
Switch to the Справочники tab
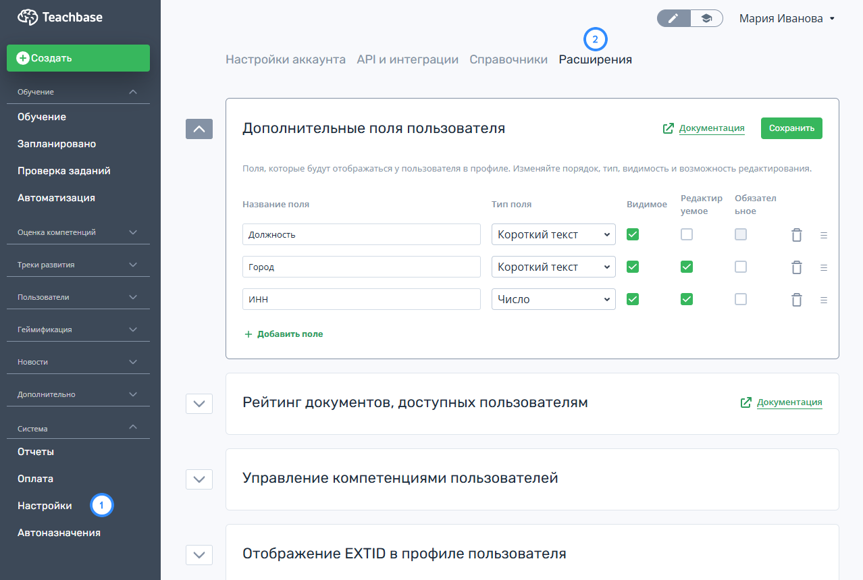(508, 59)
